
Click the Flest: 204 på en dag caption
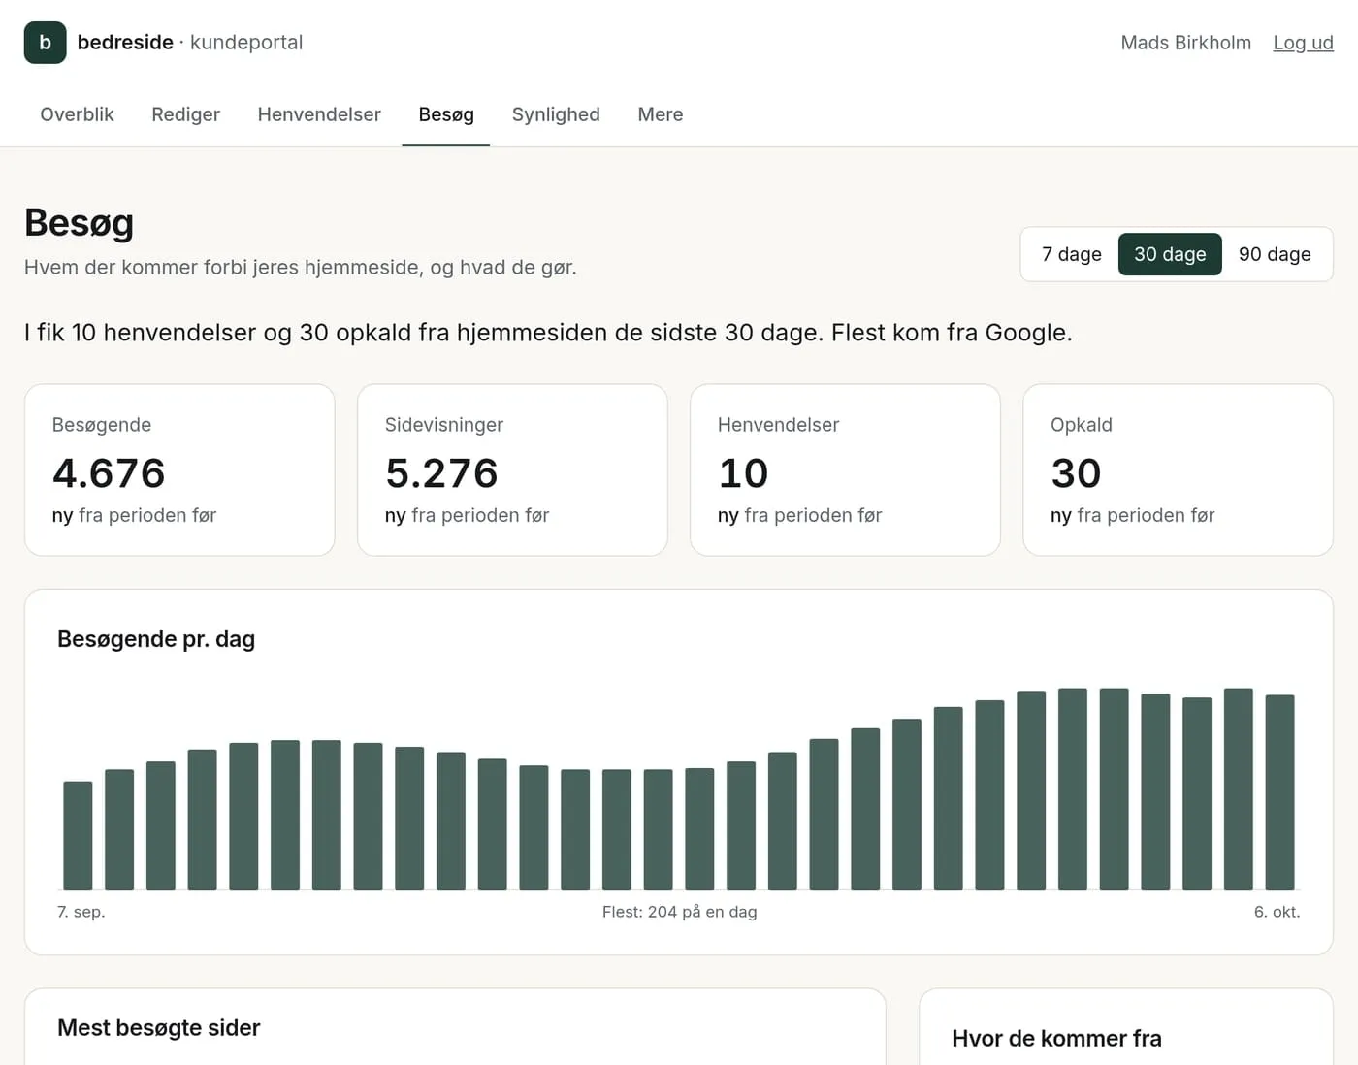click(679, 912)
